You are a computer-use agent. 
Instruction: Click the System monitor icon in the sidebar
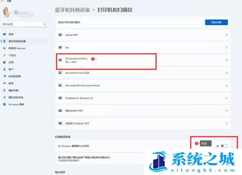tap(5, 34)
